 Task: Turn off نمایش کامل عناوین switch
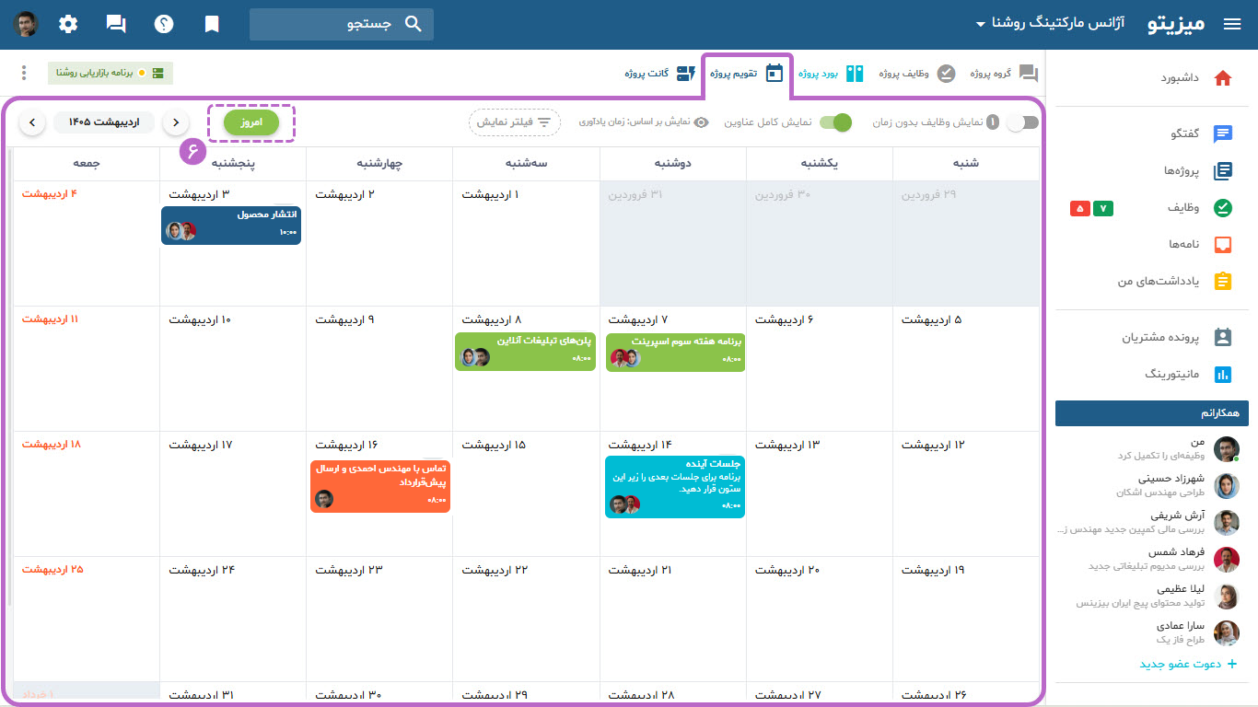click(835, 122)
